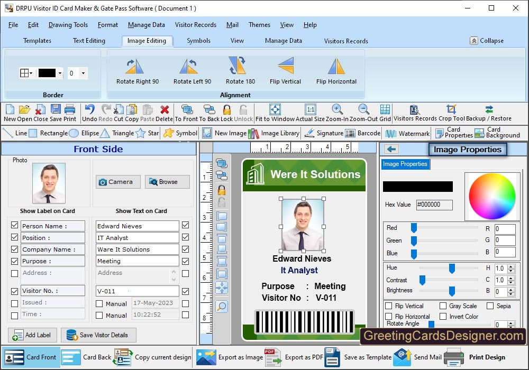
Task: Select the Star shape tool
Action: pyautogui.click(x=148, y=133)
